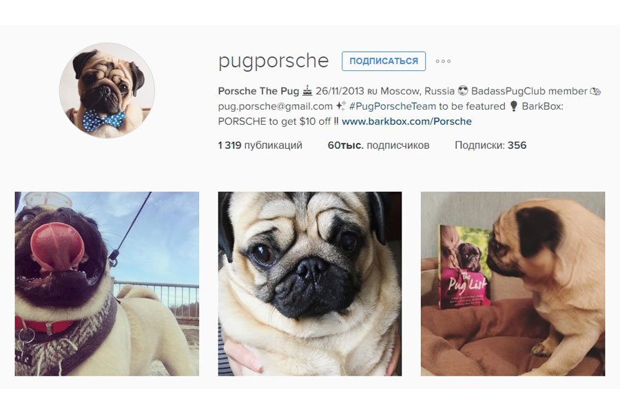
Task: Open the photo of pug with tongue out
Action: pos(107,283)
